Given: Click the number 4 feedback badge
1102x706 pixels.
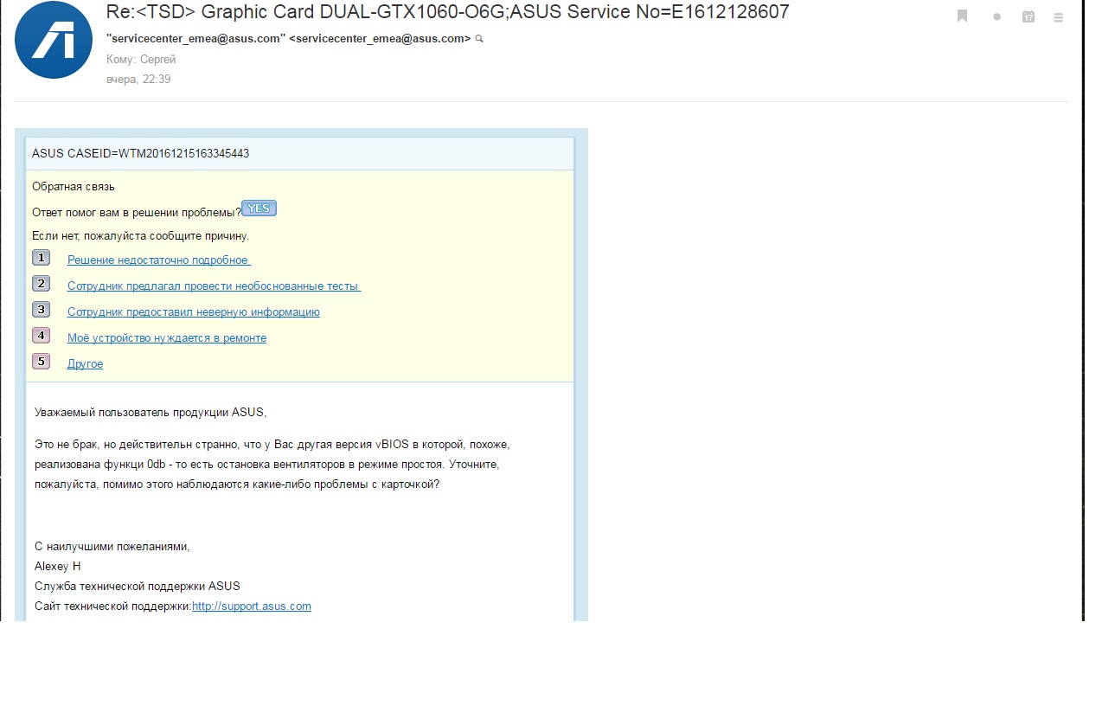Looking at the screenshot, I should tap(41, 336).
